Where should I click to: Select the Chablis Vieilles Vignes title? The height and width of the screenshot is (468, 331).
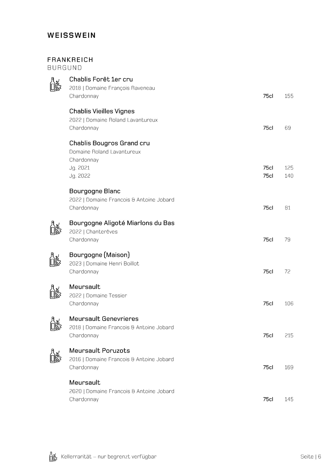pos(102,111)
